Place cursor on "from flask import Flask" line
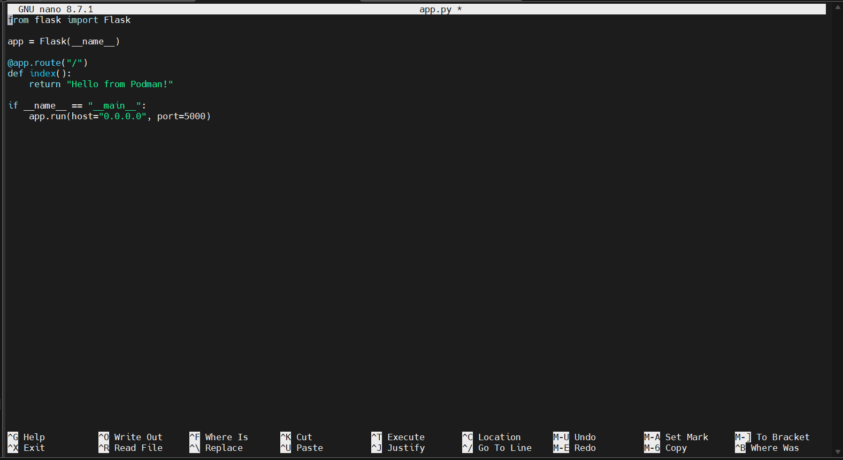This screenshot has width=843, height=460. (69, 20)
